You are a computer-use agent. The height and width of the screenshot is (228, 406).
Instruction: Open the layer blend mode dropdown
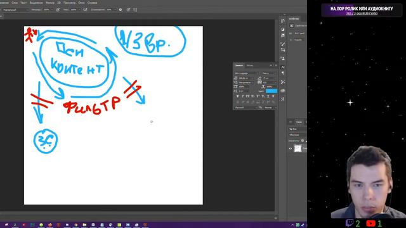pyautogui.click(x=298, y=135)
